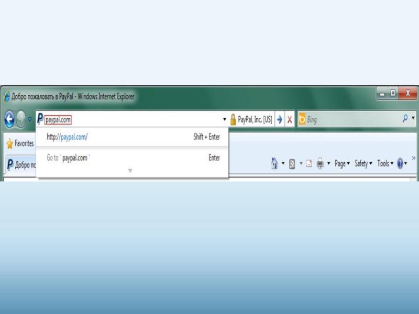
Task: Switch to the PayPal page tab
Action: click(x=21, y=165)
